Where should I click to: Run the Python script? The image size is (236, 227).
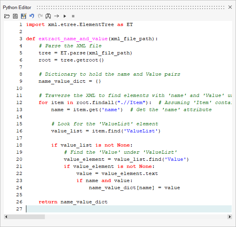(x=65, y=16)
